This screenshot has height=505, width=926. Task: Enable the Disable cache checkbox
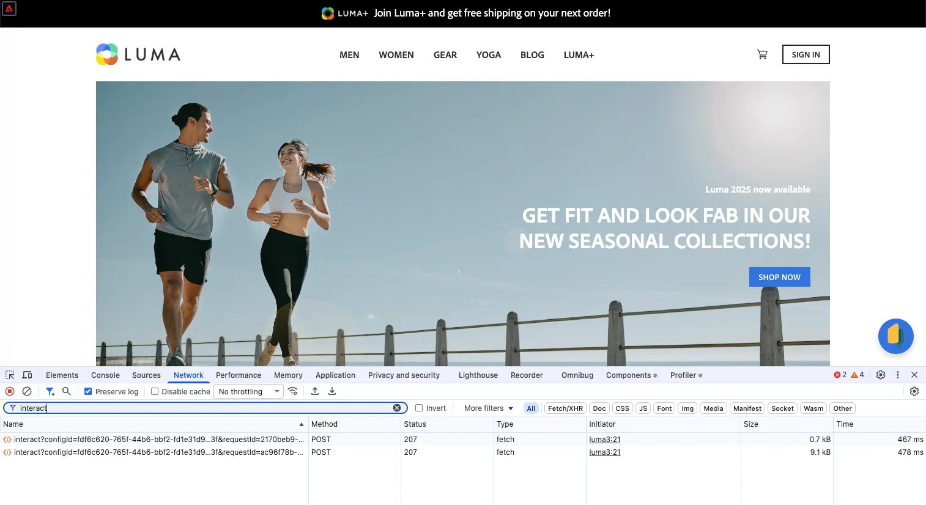click(x=155, y=391)
